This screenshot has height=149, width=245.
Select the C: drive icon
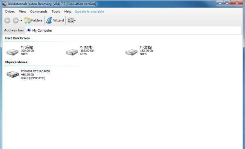pos(13,52)
